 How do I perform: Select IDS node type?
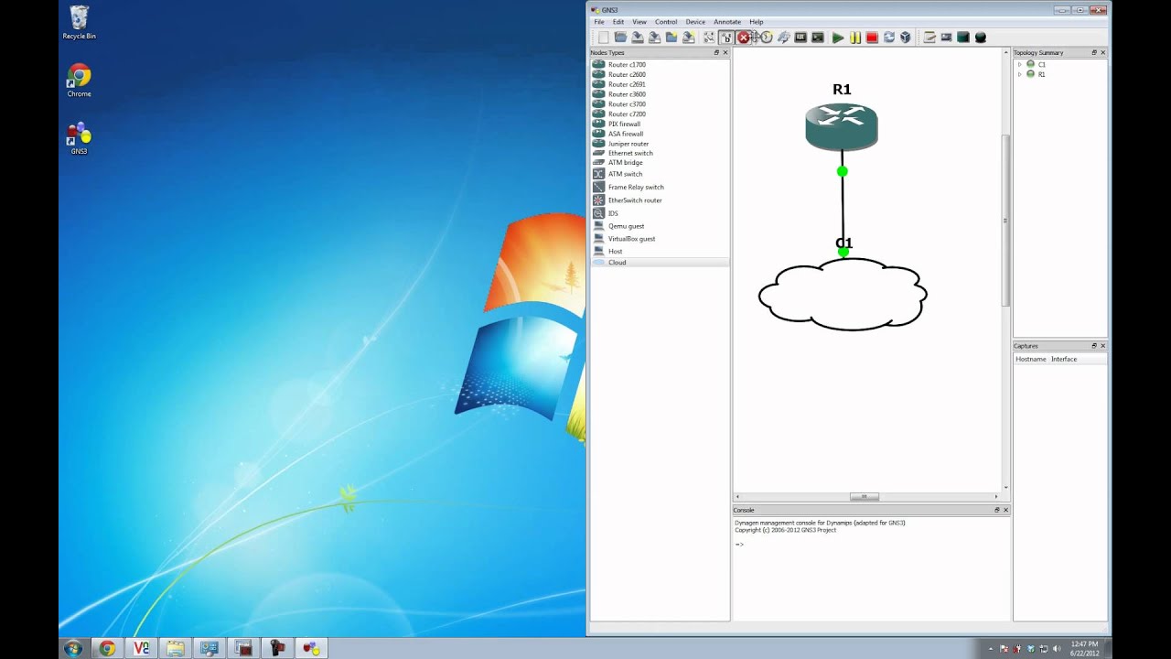point(660,213)
